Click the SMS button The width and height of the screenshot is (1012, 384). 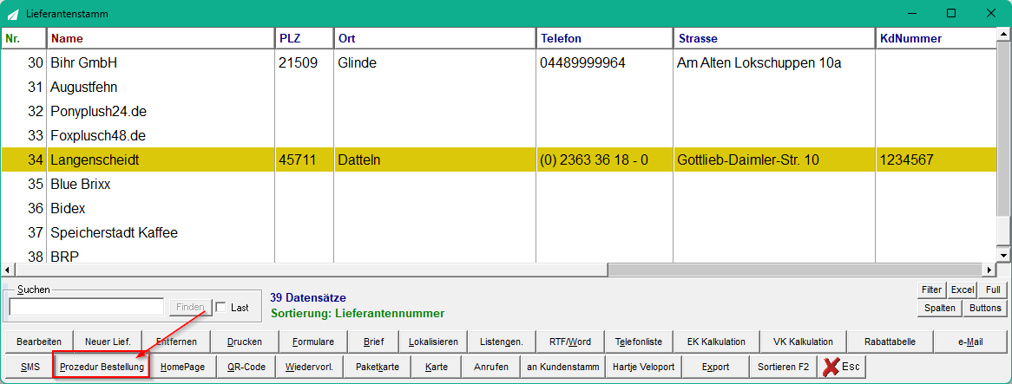point(30,367)
